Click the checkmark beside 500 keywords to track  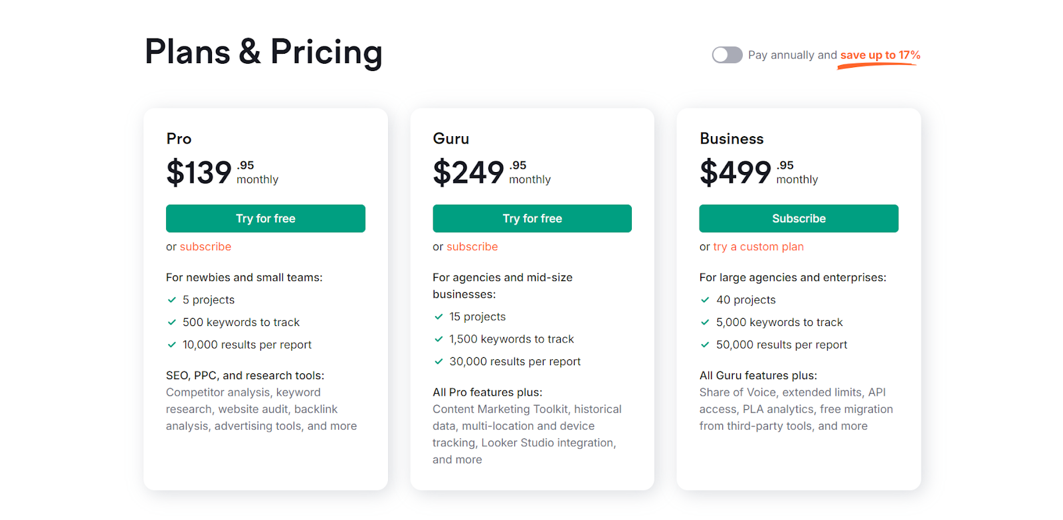[171, 322]
